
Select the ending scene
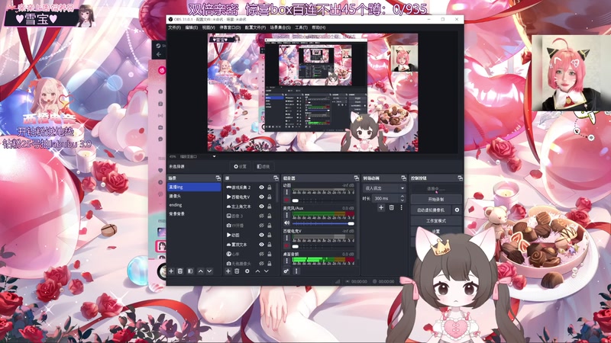(x=194, y=205)
